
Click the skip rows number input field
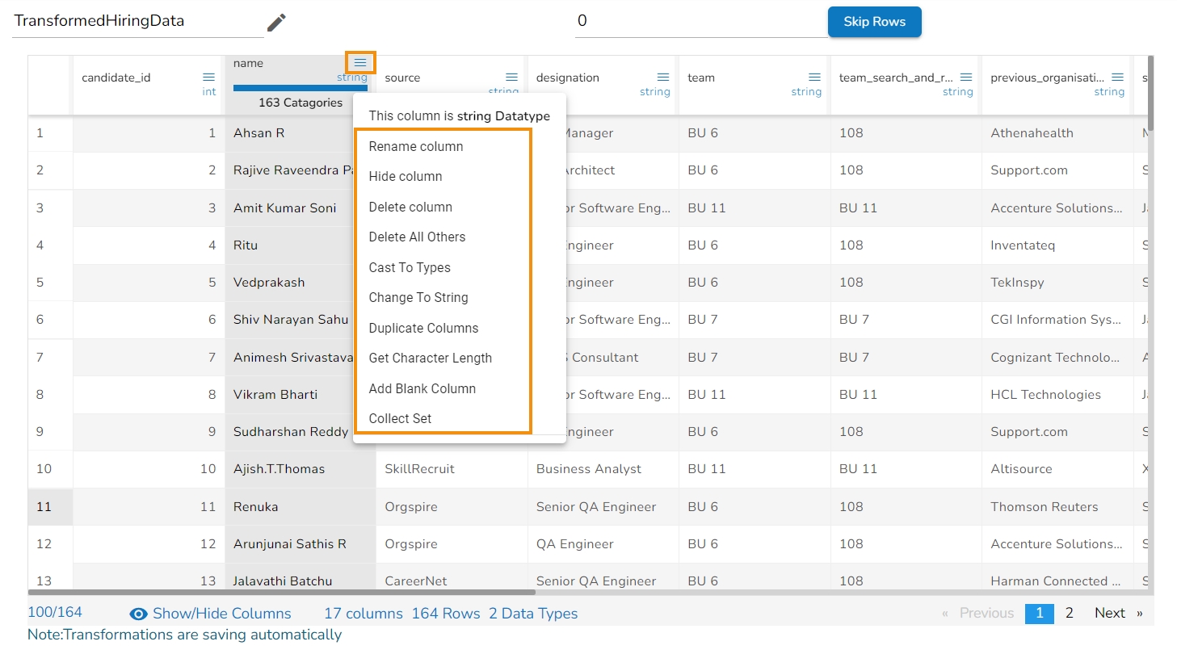pos(695,22)
